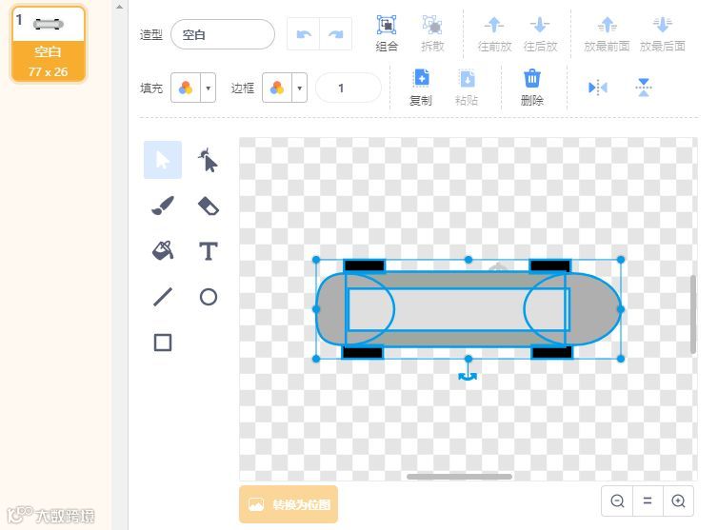Image resolution: width=718 pixels, height=530 pixels.
Task: Click the Redo arrow button
Action: click(335, 34)
